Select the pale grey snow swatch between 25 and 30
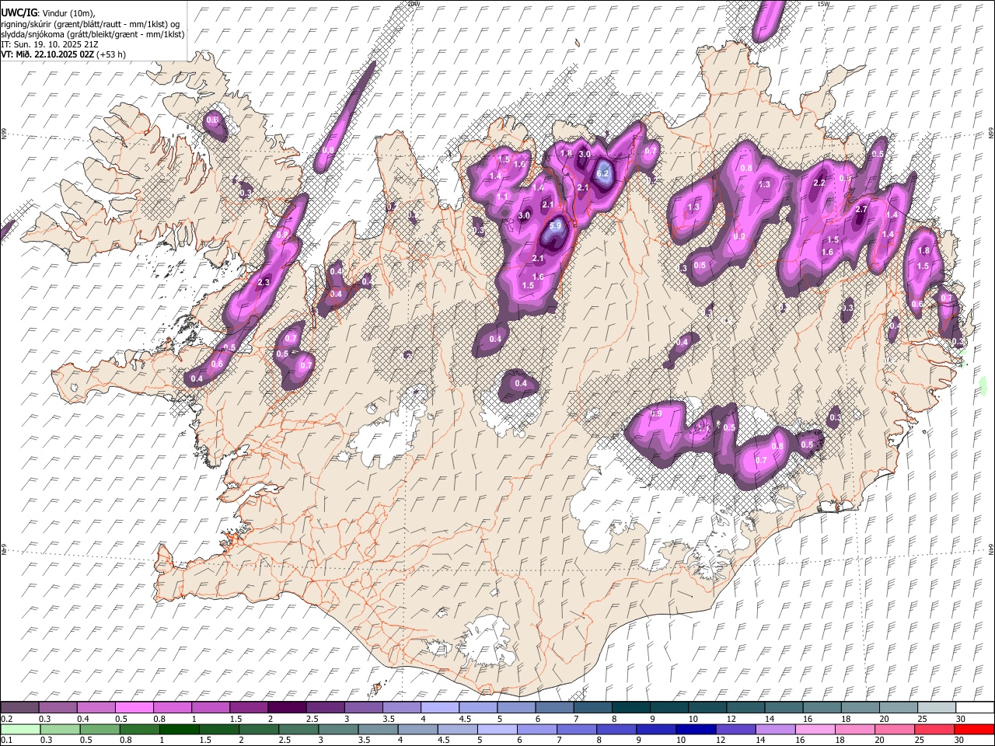Viewport: 995px width, 746px height. [936, 707]
